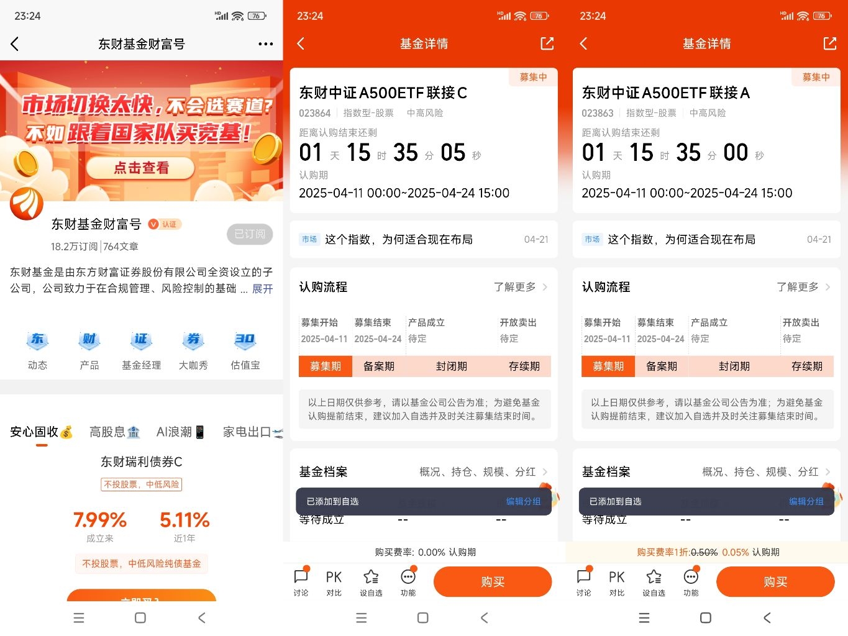The image size is (848, 636).
Task: Expand company description with 展开
Action: coord(262,289)
